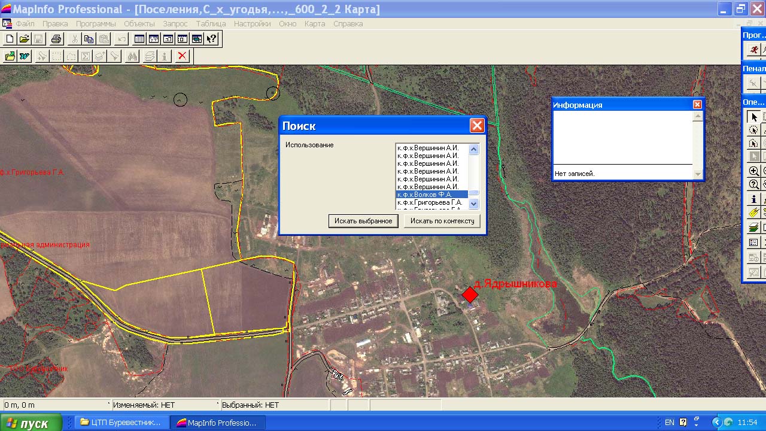Open the Настройки menu

click(253, 24)
